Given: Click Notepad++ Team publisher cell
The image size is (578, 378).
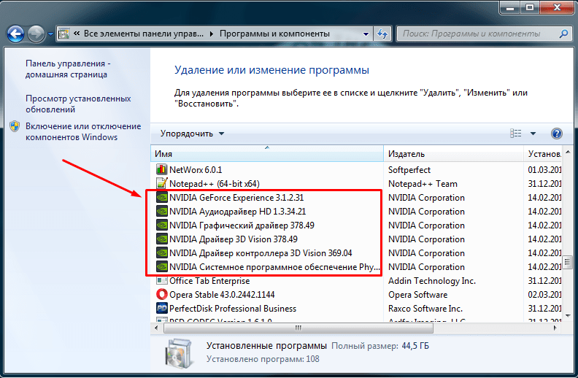Looking at the screenshot, I should pos(423,183).
